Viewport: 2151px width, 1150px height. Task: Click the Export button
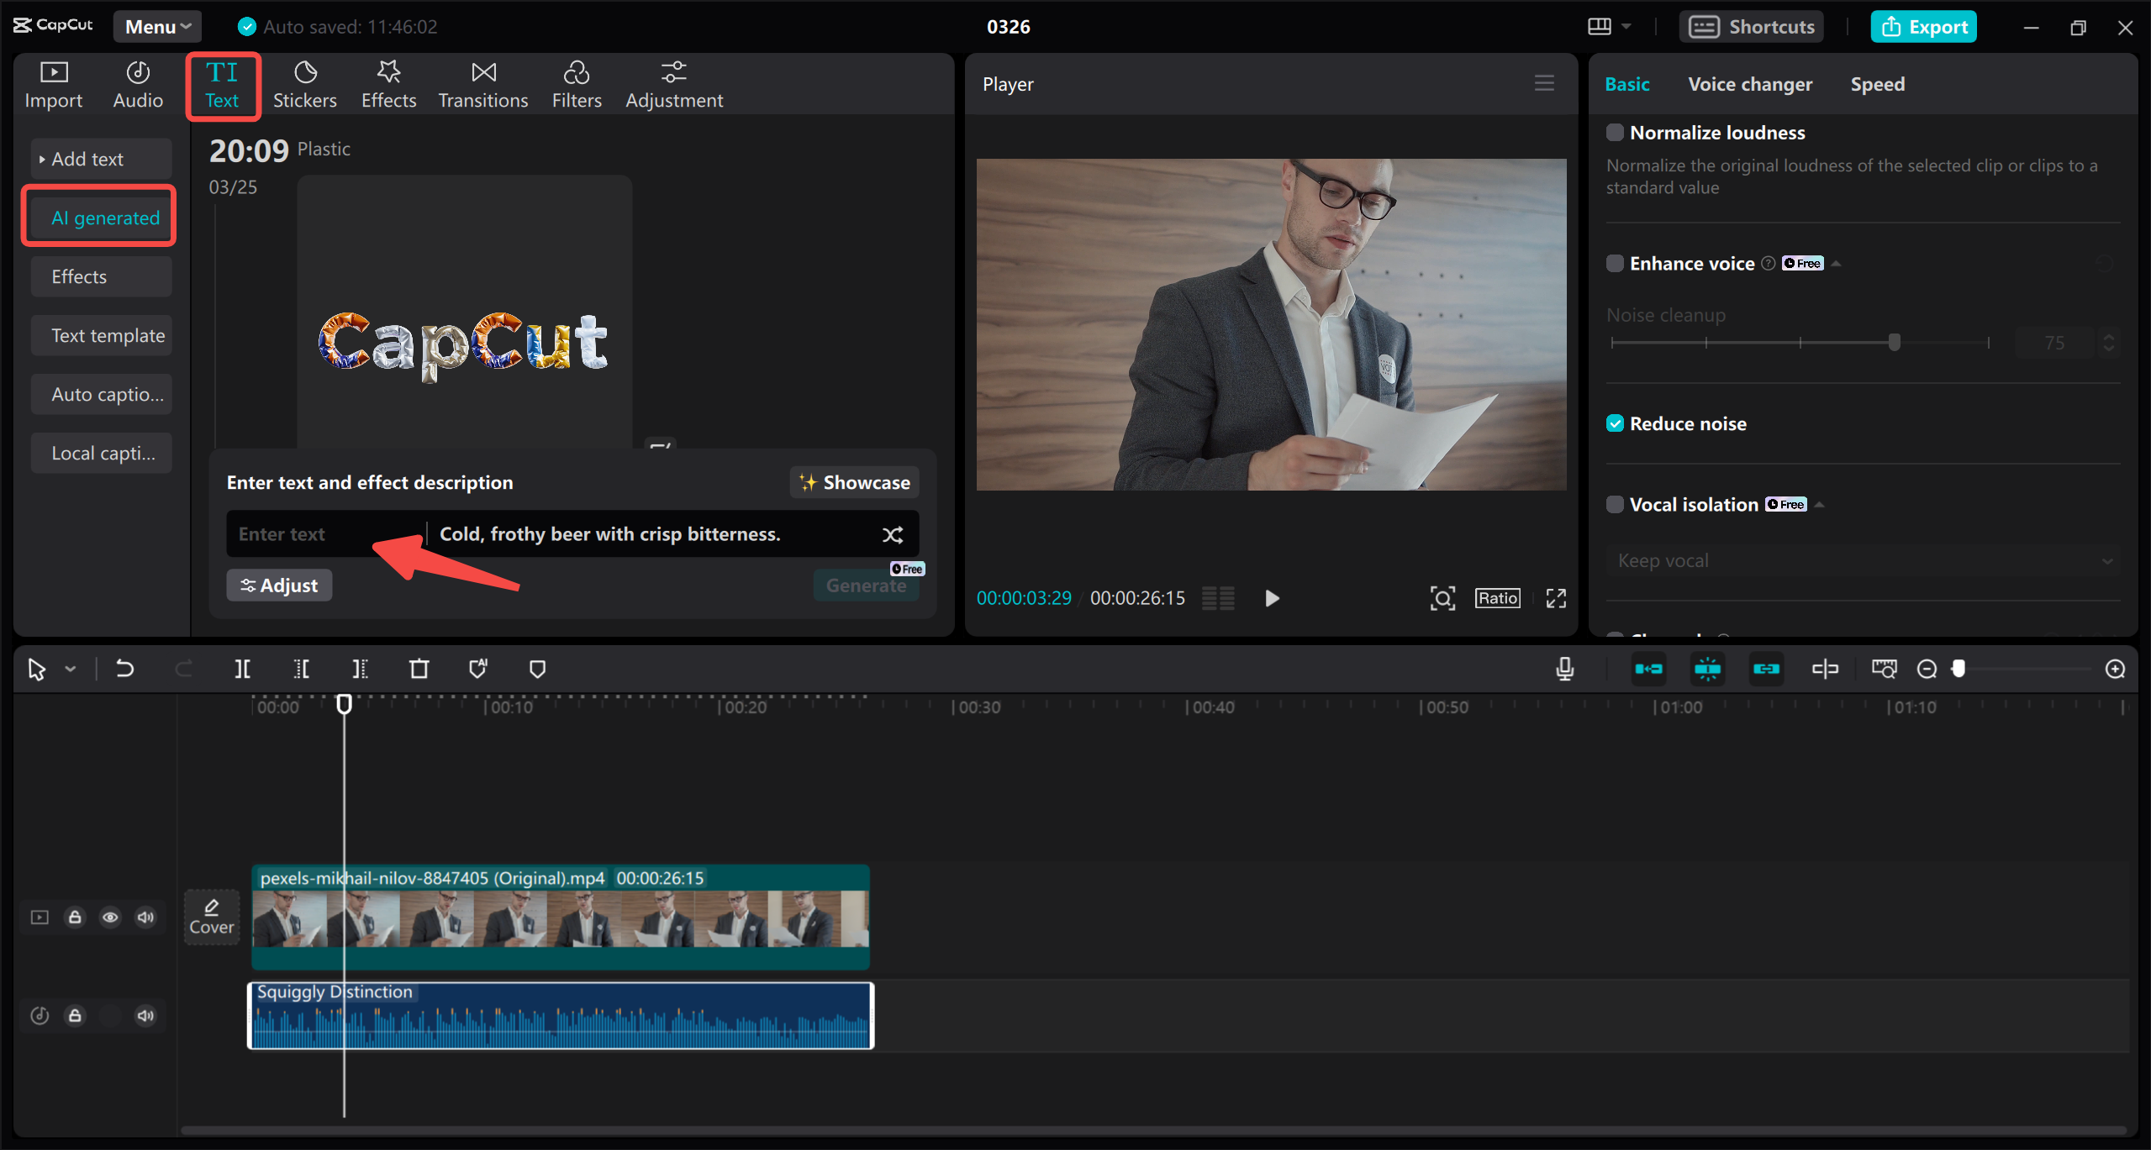(1923, 27)
